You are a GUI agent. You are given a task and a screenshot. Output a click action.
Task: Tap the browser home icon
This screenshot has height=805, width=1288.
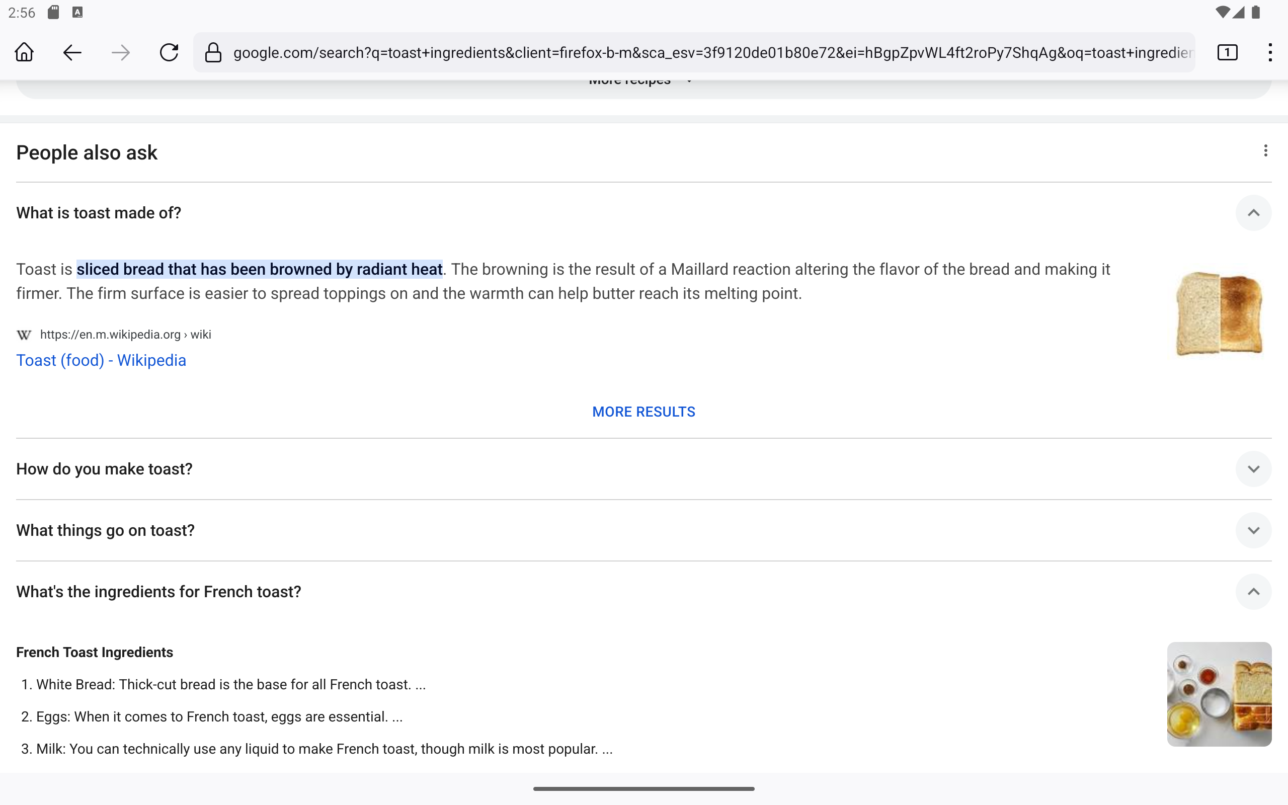24,52
